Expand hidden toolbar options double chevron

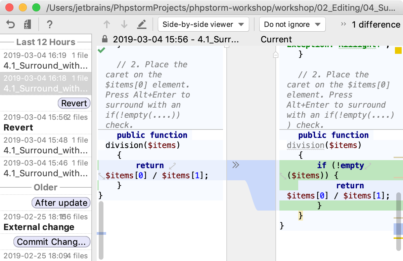pyautogui.click(x=343, y=24)
